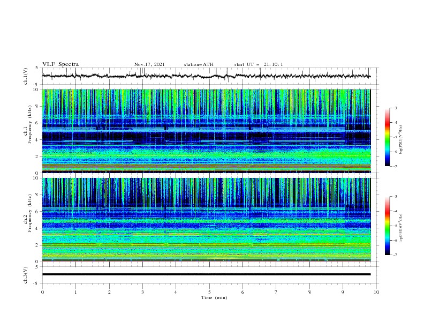Image resolution: width=424 pixels, height=328 pixels.
Task: Click the 'ch.3(V)' axis label
Action: click(x=26, y=275)
